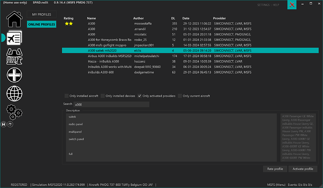323x188 pixels.
Task: Open the globe online icon
Action: tap(14, 94)
